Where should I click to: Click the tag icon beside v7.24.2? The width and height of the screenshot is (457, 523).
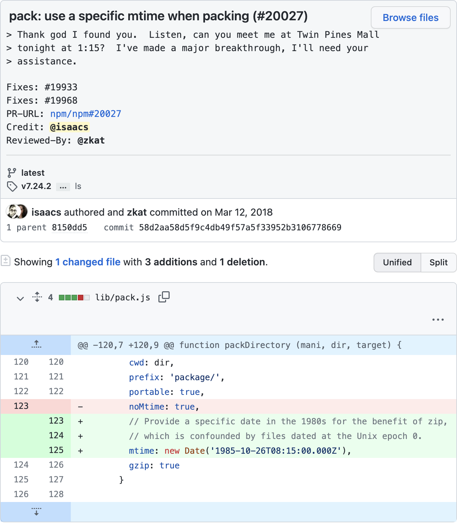click(12, 186)
